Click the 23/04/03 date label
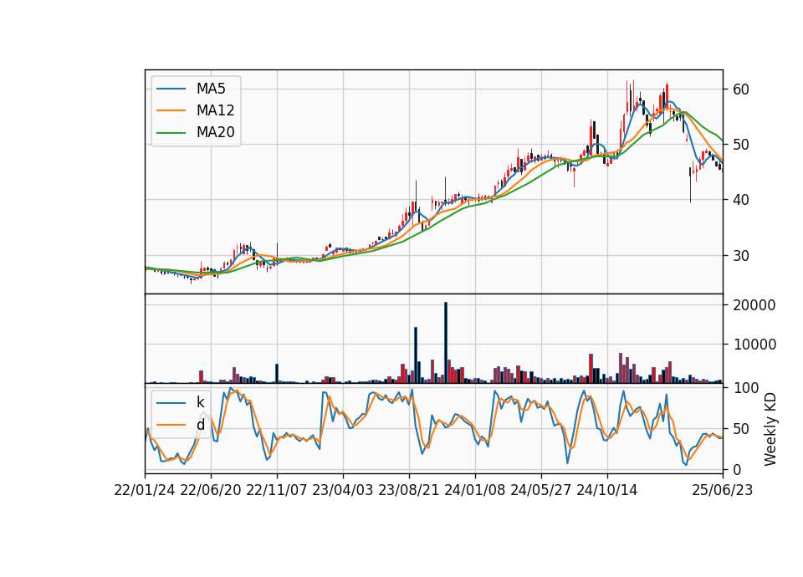This screenshot has height=577, width=803. click(x=343, y=490)
